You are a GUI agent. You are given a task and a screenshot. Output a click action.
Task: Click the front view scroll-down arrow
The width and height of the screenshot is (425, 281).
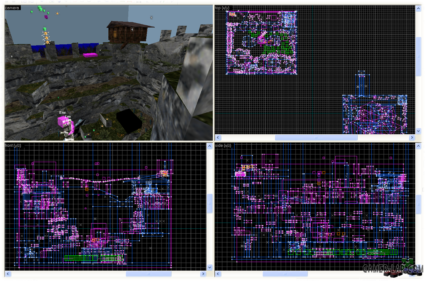click(x=210, y=267)
